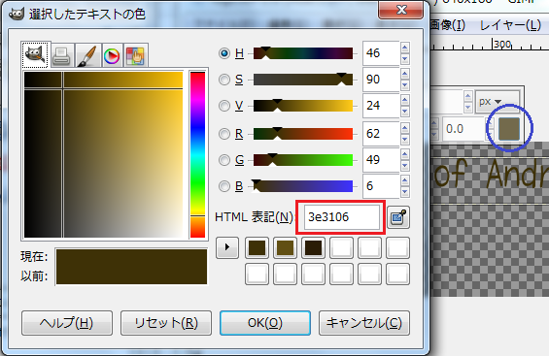Screen dimensions: 549x356
Task: Switch to the CMYK printer tab
Action: click(x=62, y=55)
